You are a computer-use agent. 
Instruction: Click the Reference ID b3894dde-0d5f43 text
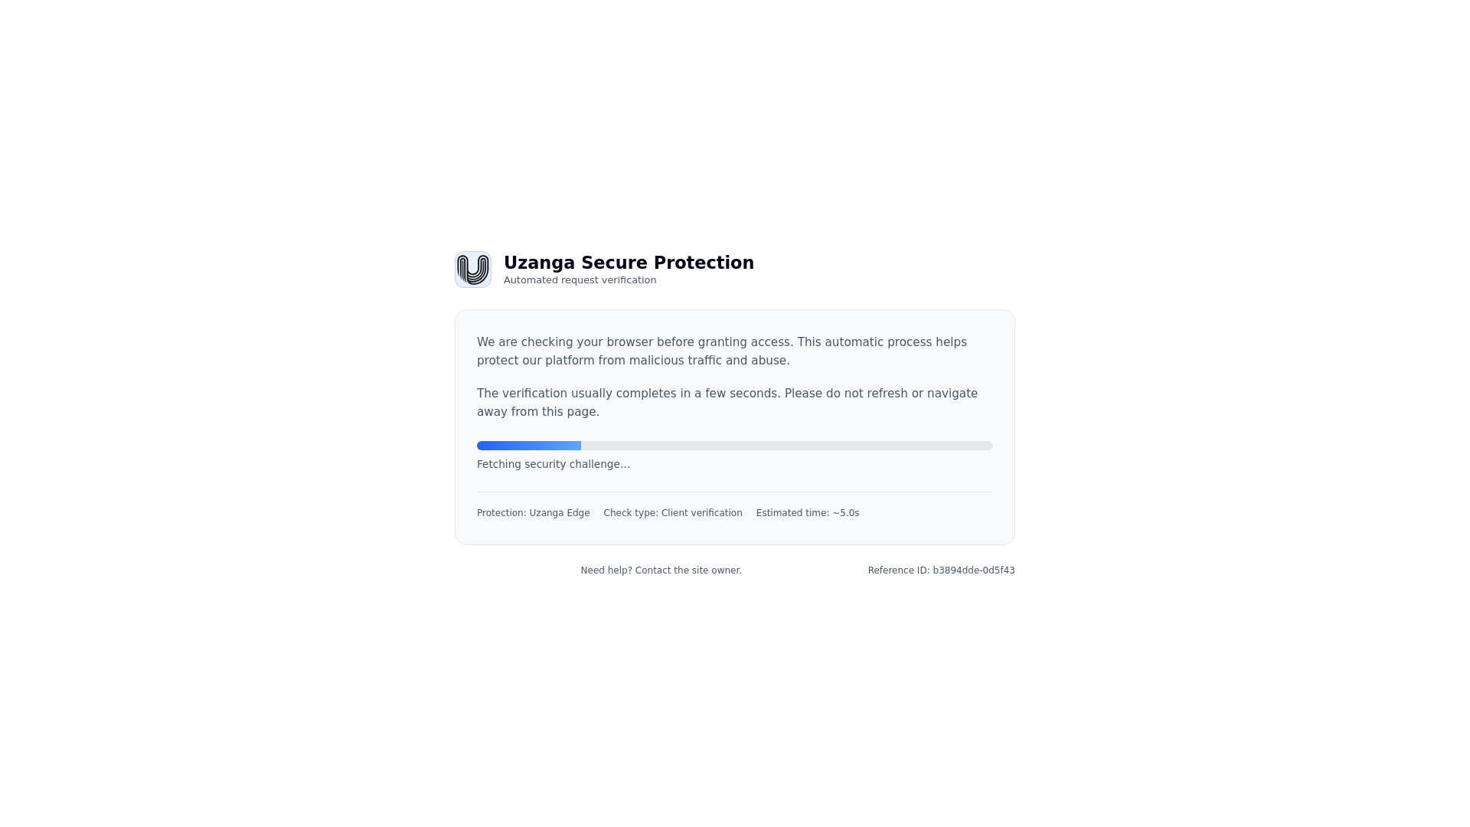click(x=941, y=570)
